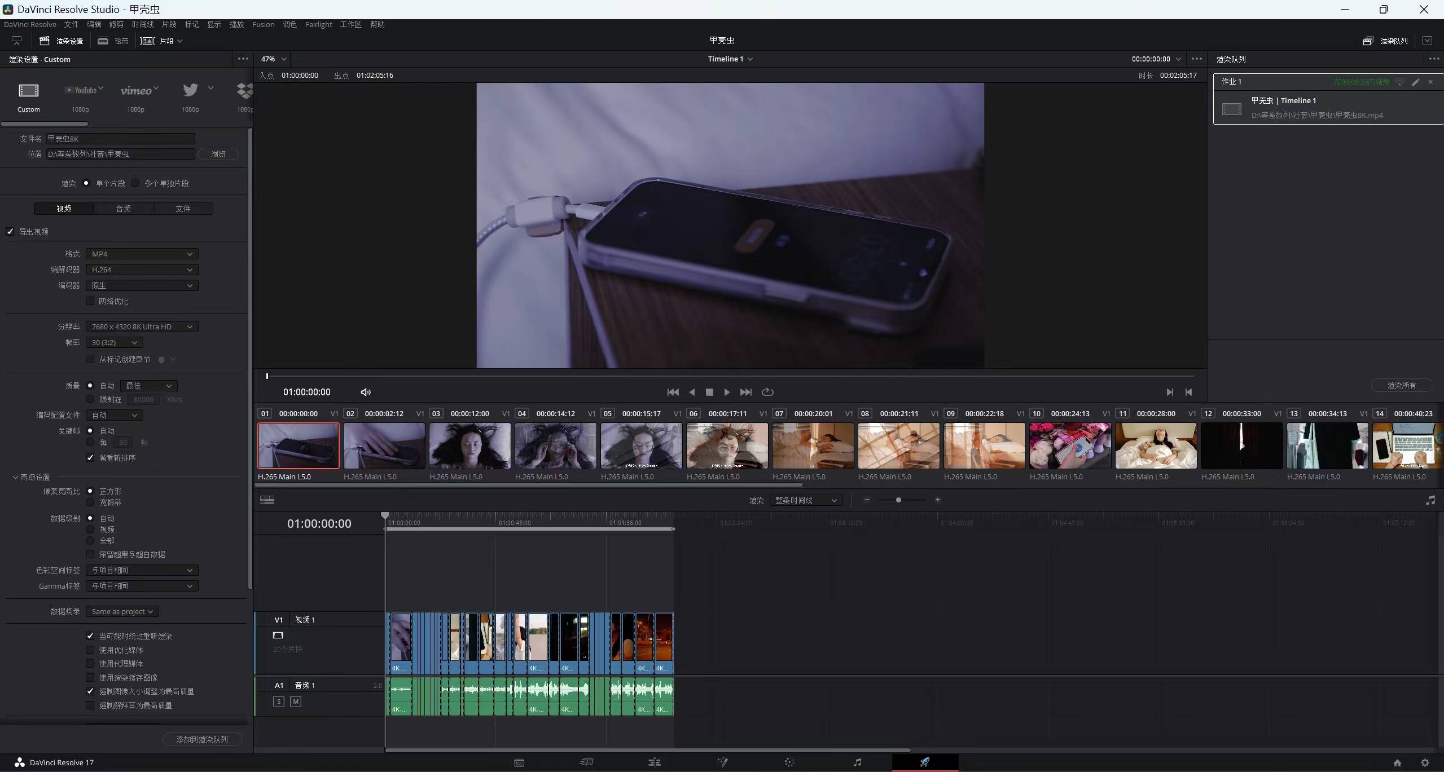The image size is (1444, 772).
Task: Open 编码器 原生 encoder dropdown
Action: (142, 285)
